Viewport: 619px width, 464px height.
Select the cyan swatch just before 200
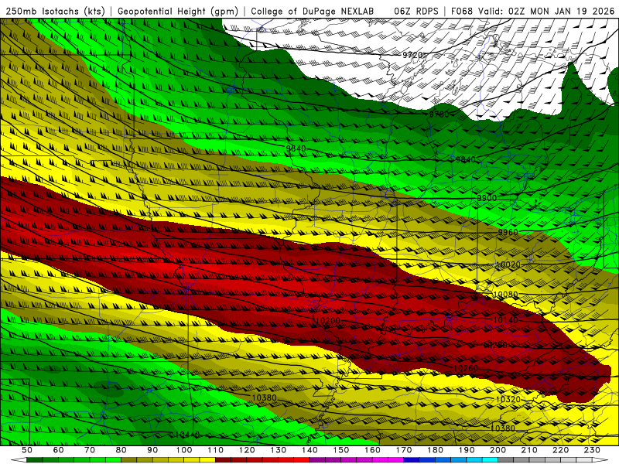(491, 460)
